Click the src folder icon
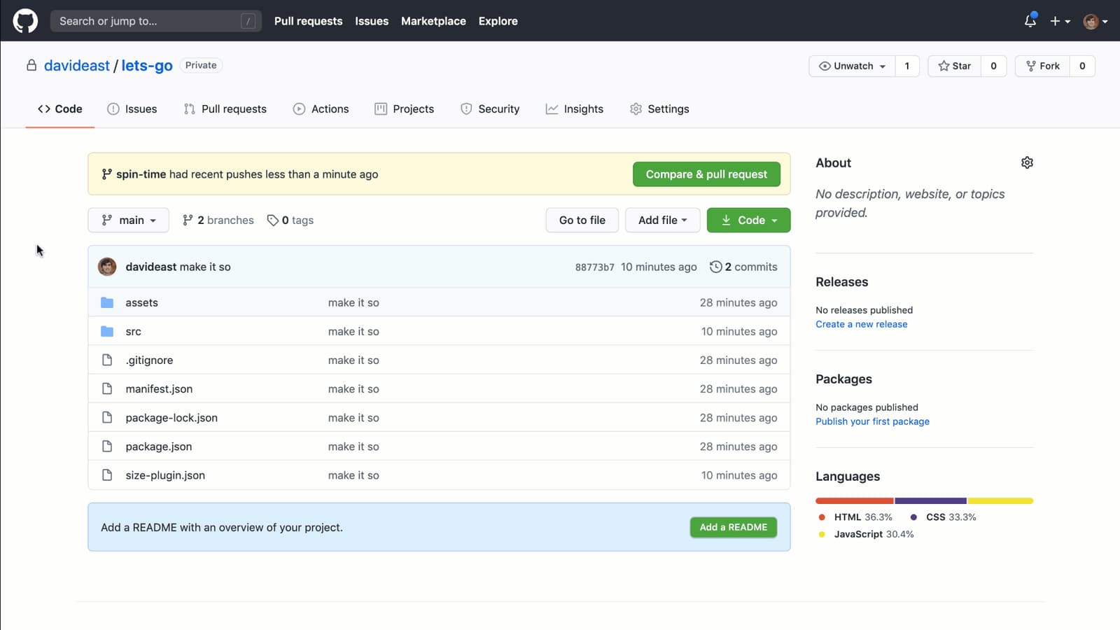This screenshot has height=630, width=1120. click(107, 331)
